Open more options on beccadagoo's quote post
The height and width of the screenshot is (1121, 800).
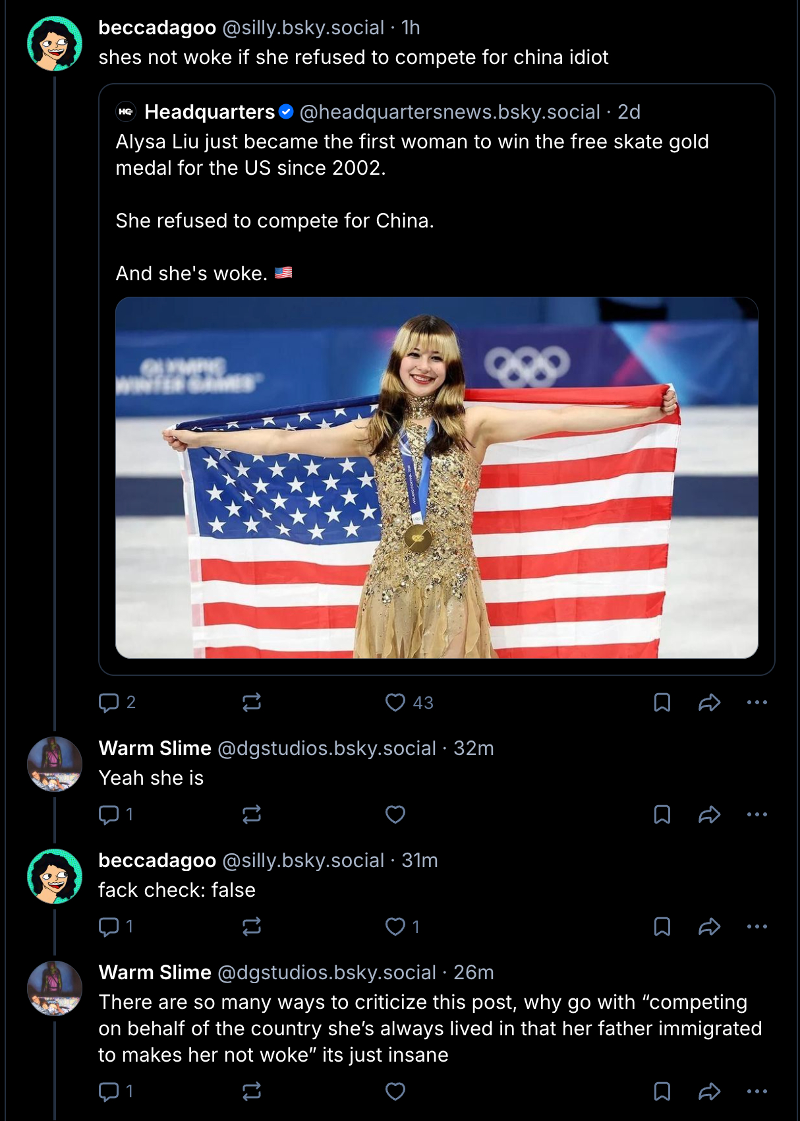757,702
